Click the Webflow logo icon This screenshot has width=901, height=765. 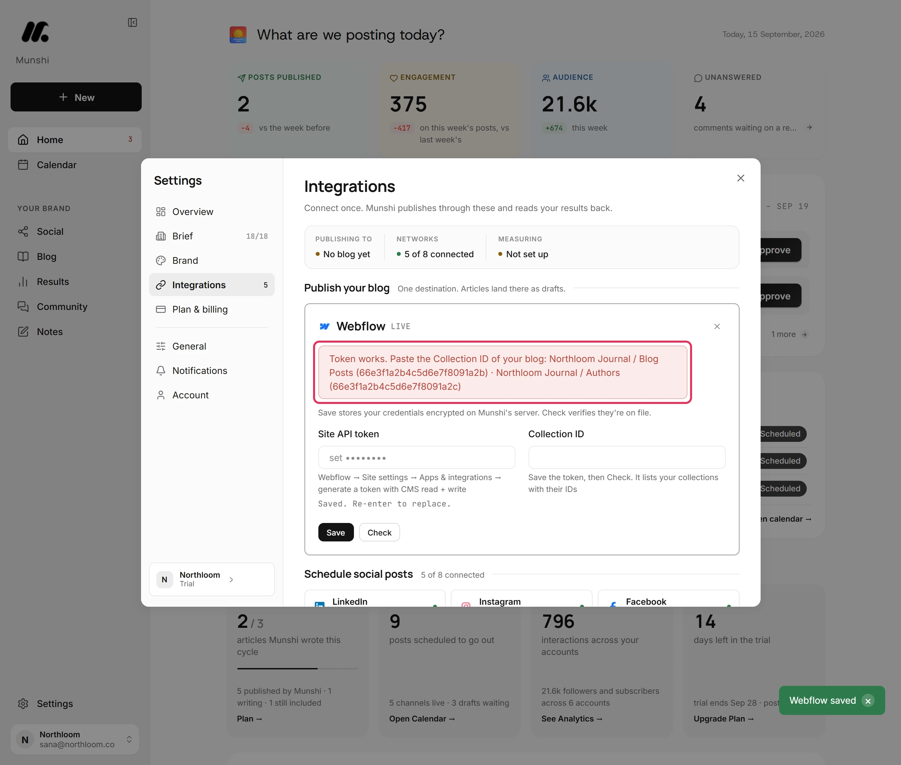(x=325, y=326)
